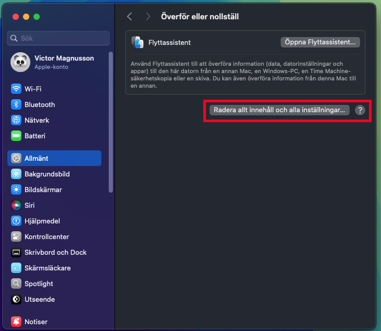The height and width of the screenshot is (331, 381).
Task: Go back with the left chevron
Action: (130, 17)
